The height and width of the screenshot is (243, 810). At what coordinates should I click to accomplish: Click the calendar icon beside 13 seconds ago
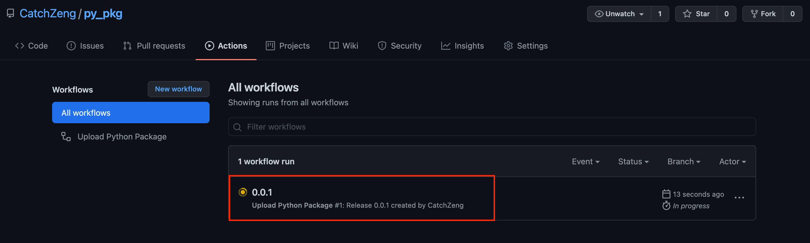(666, 194)
